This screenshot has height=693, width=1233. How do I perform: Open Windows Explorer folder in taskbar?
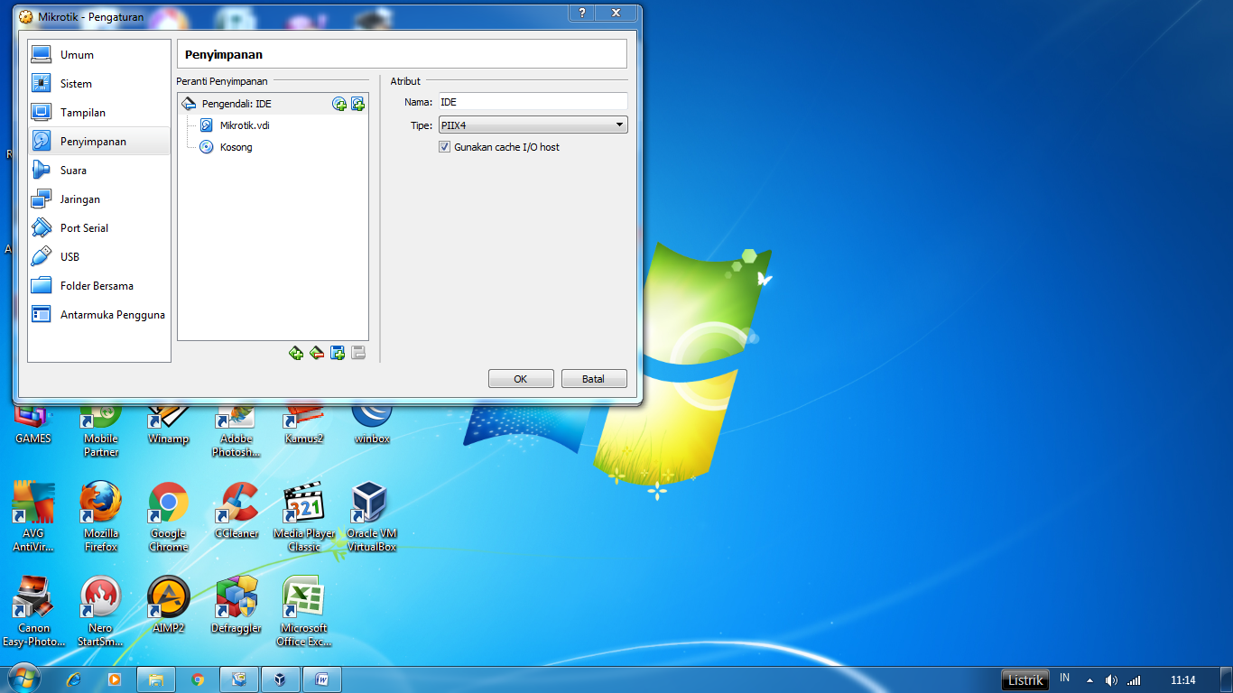[x=156, y=679]
